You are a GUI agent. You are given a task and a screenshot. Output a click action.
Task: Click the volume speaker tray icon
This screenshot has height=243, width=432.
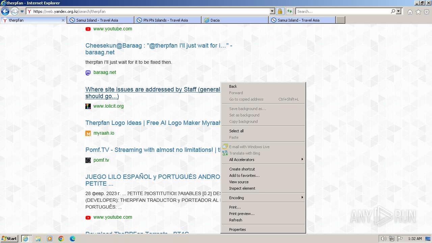coord(384,239)
